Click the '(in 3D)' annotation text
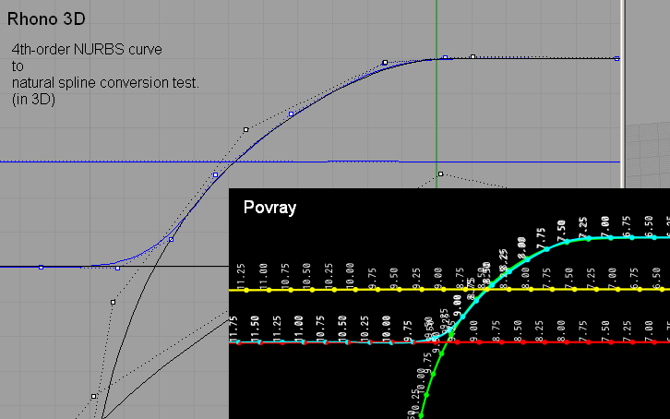This screenshot has height=419, width=670. click(33, 100)
